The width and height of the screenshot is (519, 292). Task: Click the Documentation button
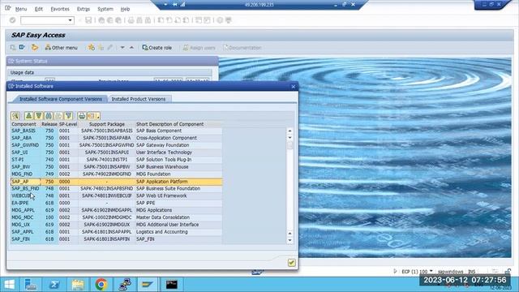pyautogui.click(x=242, y=48)
